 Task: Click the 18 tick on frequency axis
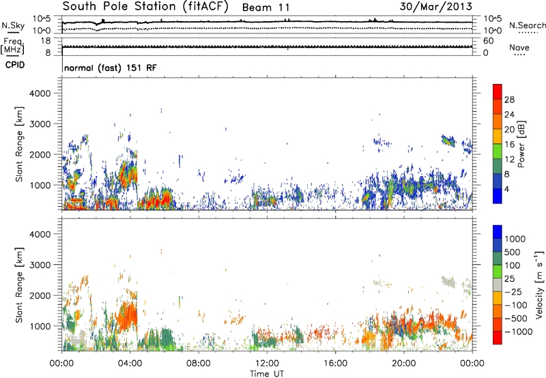coord(46,41)
